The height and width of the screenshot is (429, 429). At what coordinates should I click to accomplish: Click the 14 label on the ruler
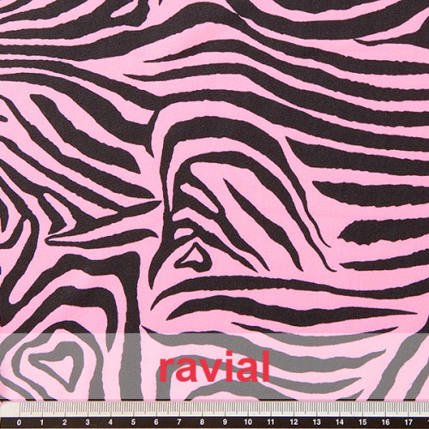(340, 422)
